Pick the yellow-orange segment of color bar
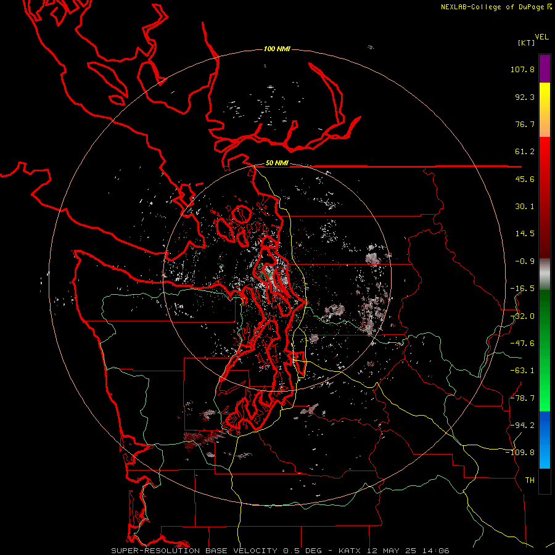The height and width of the screenshot is (555, 555). tap(545, 110)
